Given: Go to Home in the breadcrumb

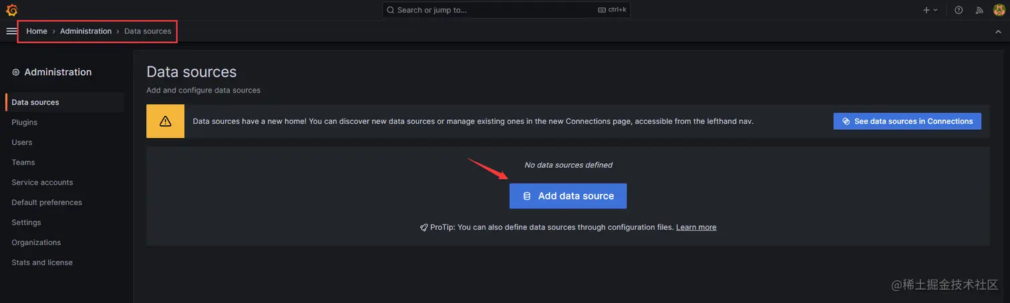Looking at the screenshot, I should pos(37,31).
